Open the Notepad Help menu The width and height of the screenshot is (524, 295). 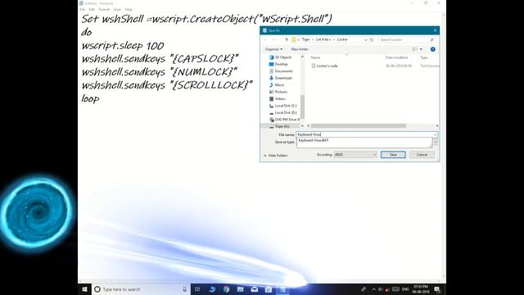click(x=129, y=9)
